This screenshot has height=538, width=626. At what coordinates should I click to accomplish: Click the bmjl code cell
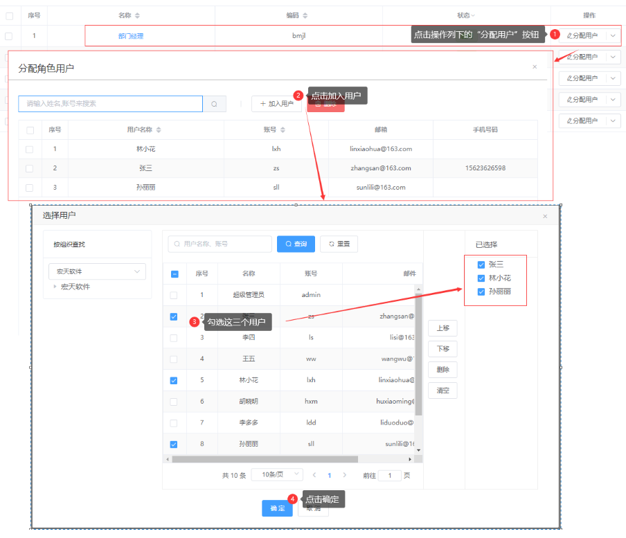click(x=298, y=35)
